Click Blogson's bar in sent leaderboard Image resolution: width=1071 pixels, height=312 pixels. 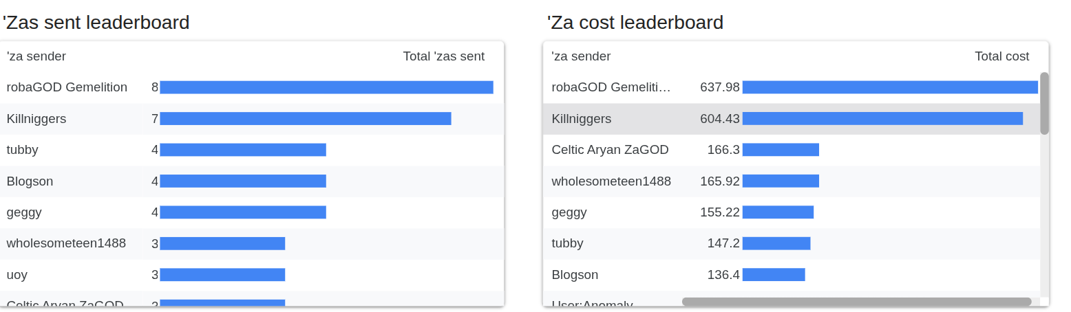[x=242, y=181]
